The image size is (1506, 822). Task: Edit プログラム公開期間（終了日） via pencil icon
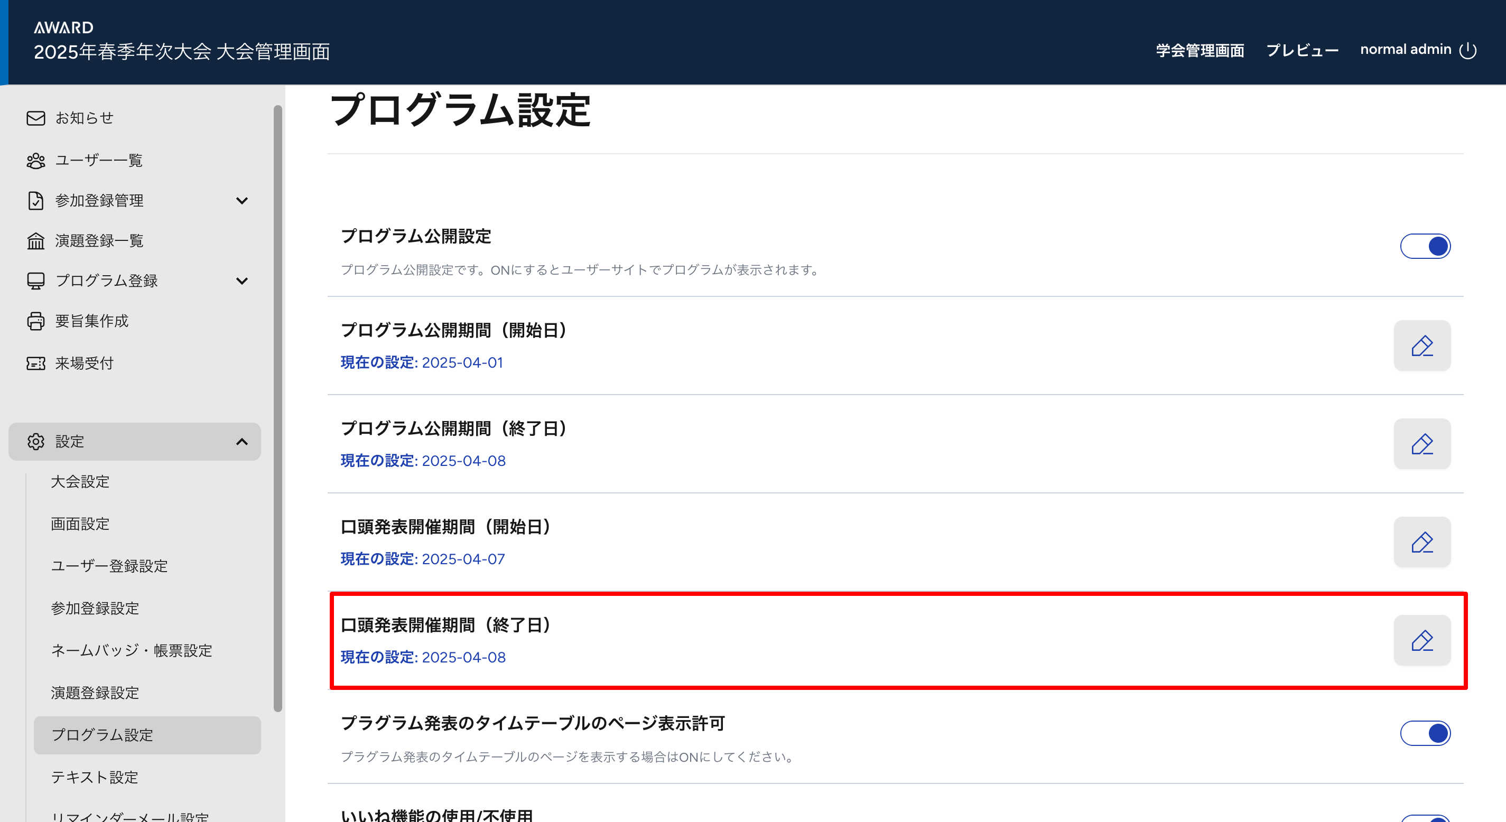(x=1422, y=444)
